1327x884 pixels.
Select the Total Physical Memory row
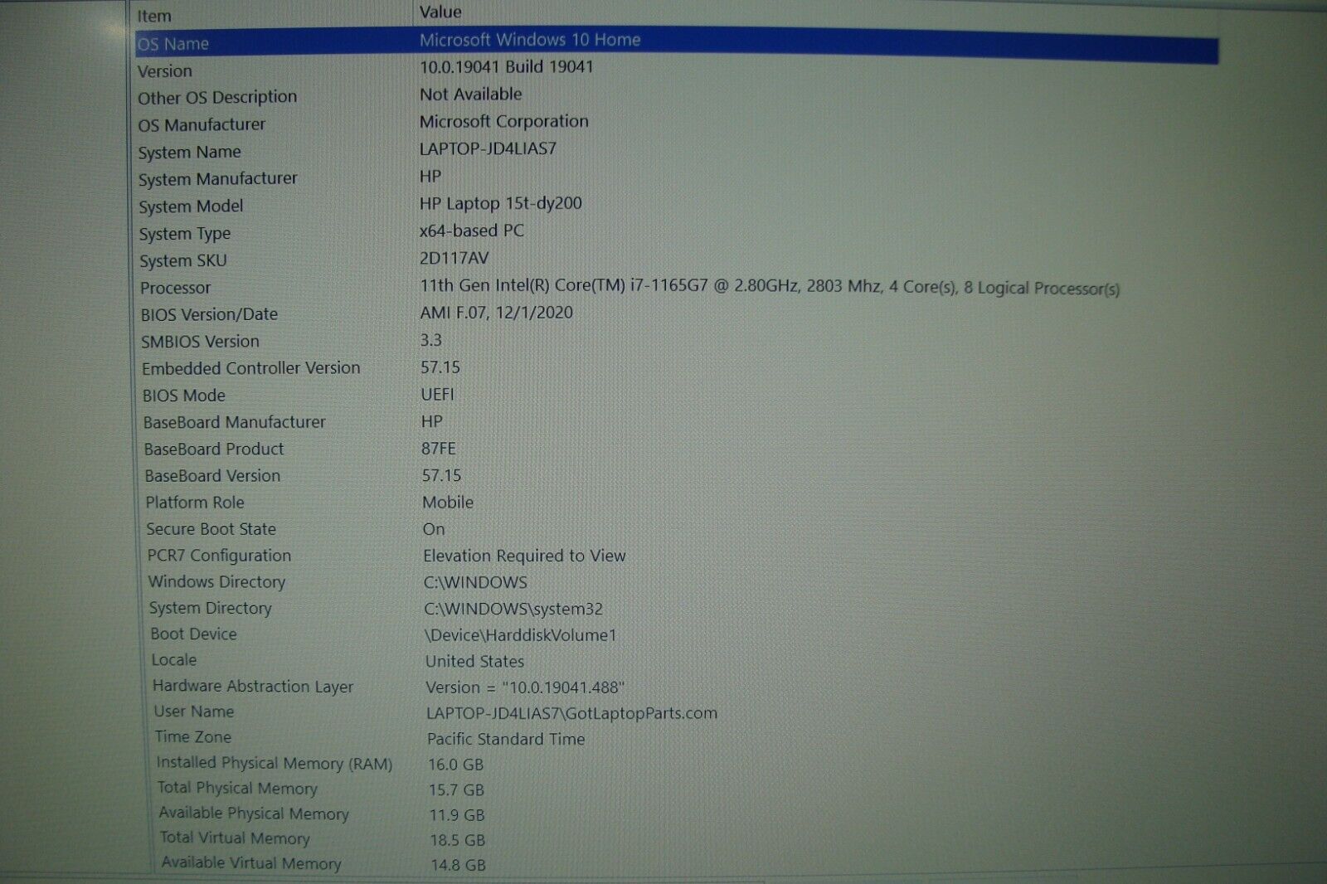(238, 788)
